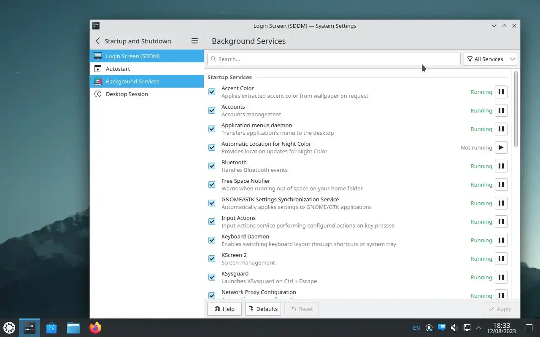Uncheck the KScreen 2 checkbox
Image resolution: width=540 pixels, height=337 pixels.
click(212, 259)
